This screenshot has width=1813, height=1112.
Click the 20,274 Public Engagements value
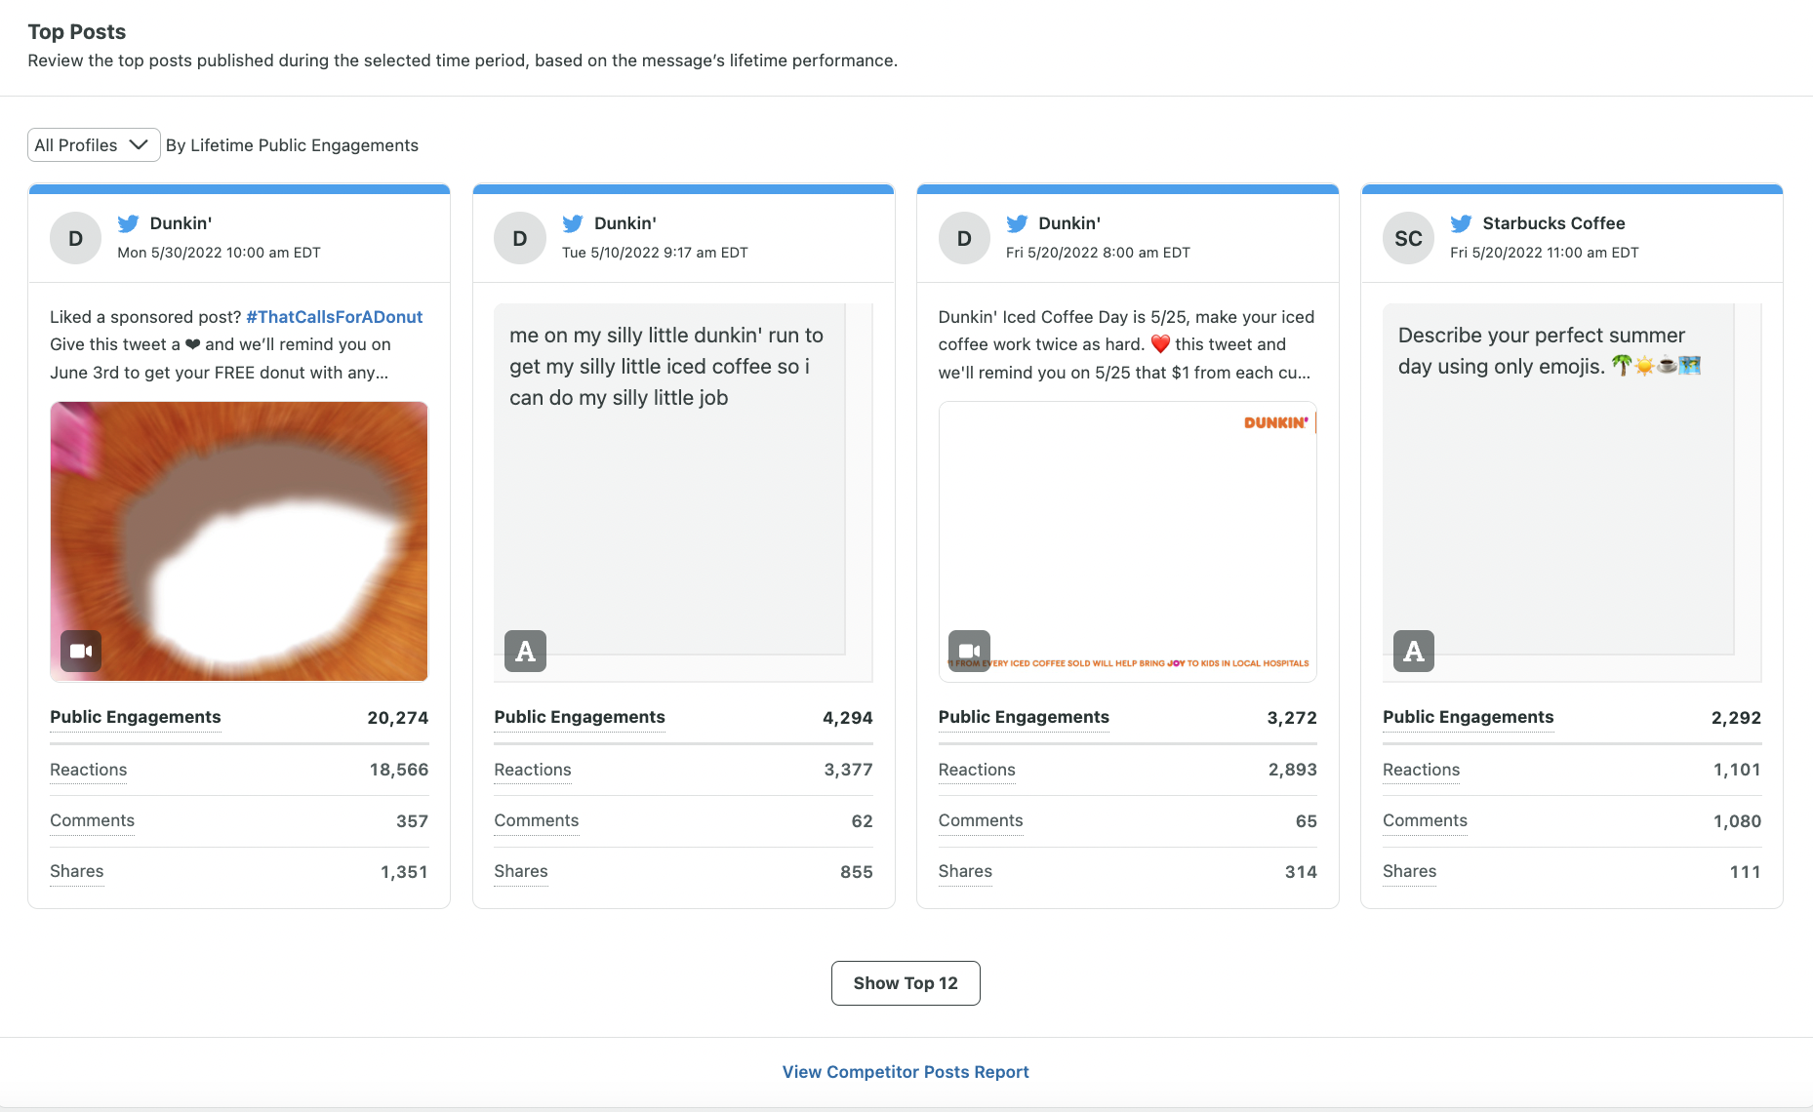[x=398, y=718]
